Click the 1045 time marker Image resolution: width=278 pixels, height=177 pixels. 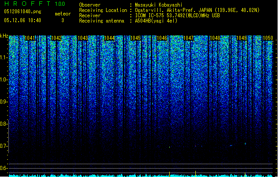coord(136,38)
